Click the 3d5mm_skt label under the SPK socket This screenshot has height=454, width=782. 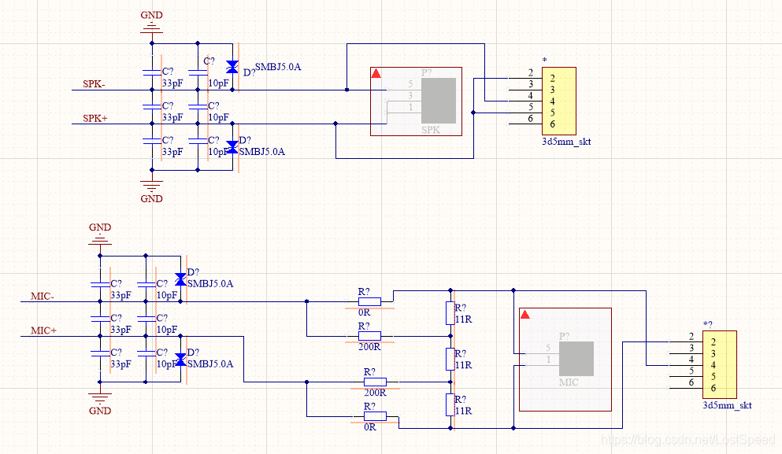coord(566,142)
